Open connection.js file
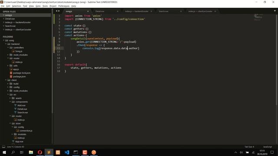Screen dimensions: 278x156 coord(26,131)
